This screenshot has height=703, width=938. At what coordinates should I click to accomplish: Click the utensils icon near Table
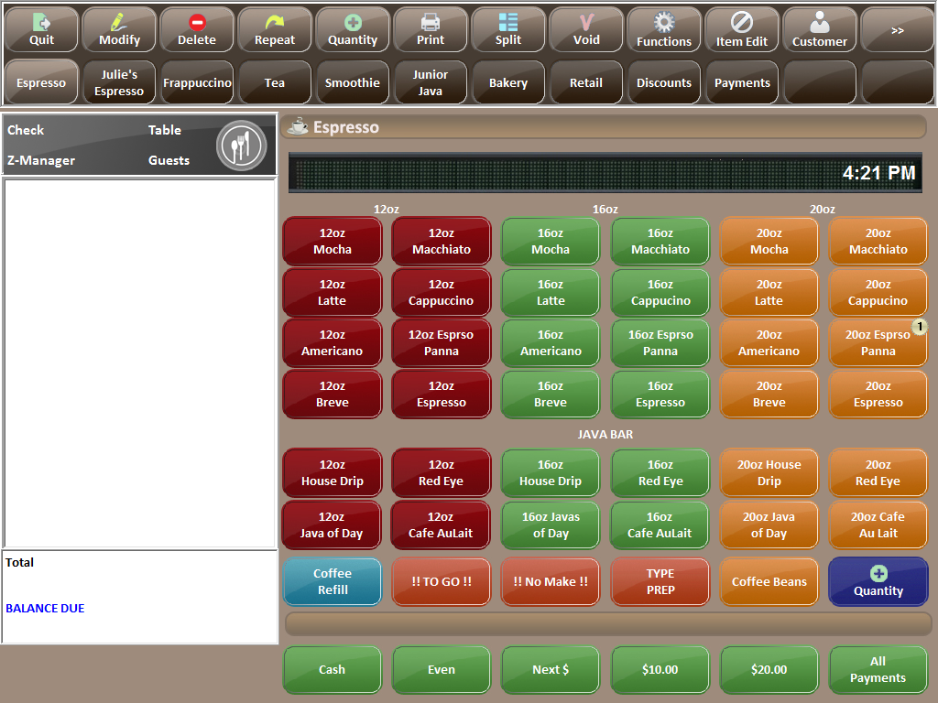point(241,145)
